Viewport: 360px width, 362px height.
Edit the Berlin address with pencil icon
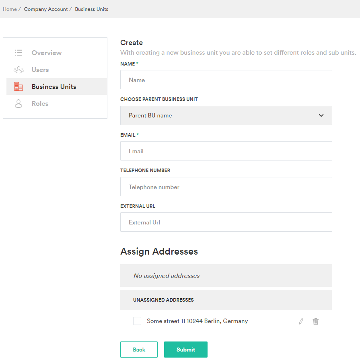[x=301, y=321]
